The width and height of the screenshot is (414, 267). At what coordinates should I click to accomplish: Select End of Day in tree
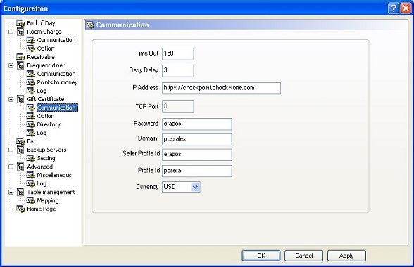tap(41, 23)
